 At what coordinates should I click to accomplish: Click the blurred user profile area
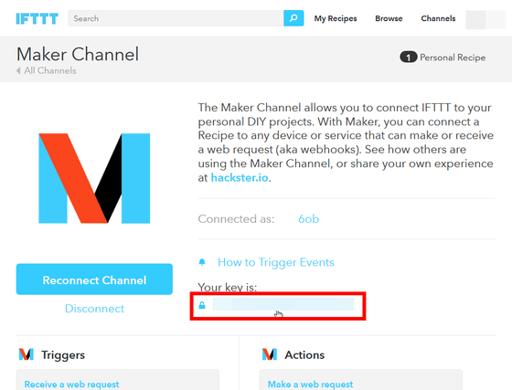click(x=485, y=19)
